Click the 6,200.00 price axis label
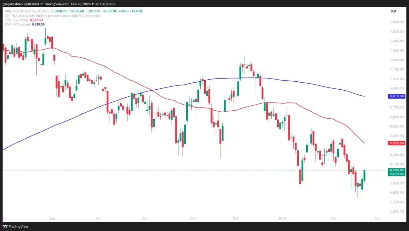The width and height of the screenshot is (409, 231). pos(397,155)
